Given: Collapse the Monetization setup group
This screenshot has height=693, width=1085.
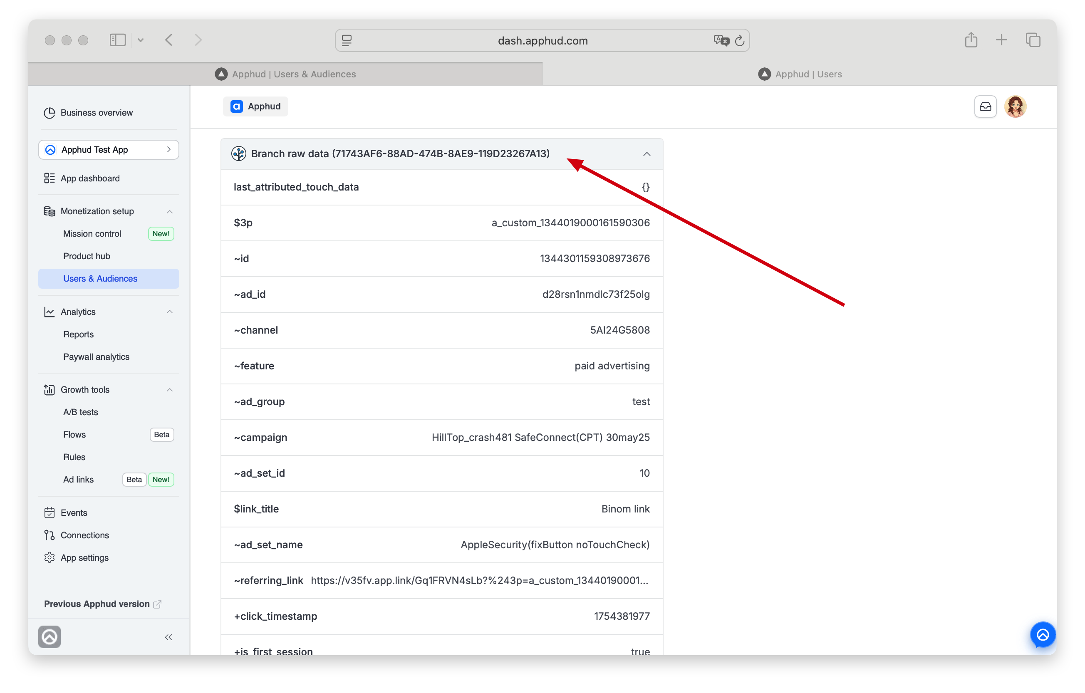Looking at the screenshot, I should pos(170,212).
